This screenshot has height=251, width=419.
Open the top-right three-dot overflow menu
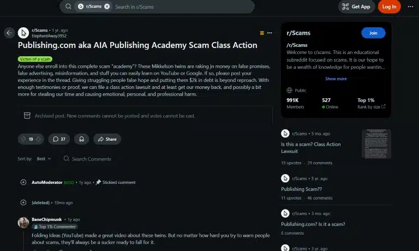point(410,7)
